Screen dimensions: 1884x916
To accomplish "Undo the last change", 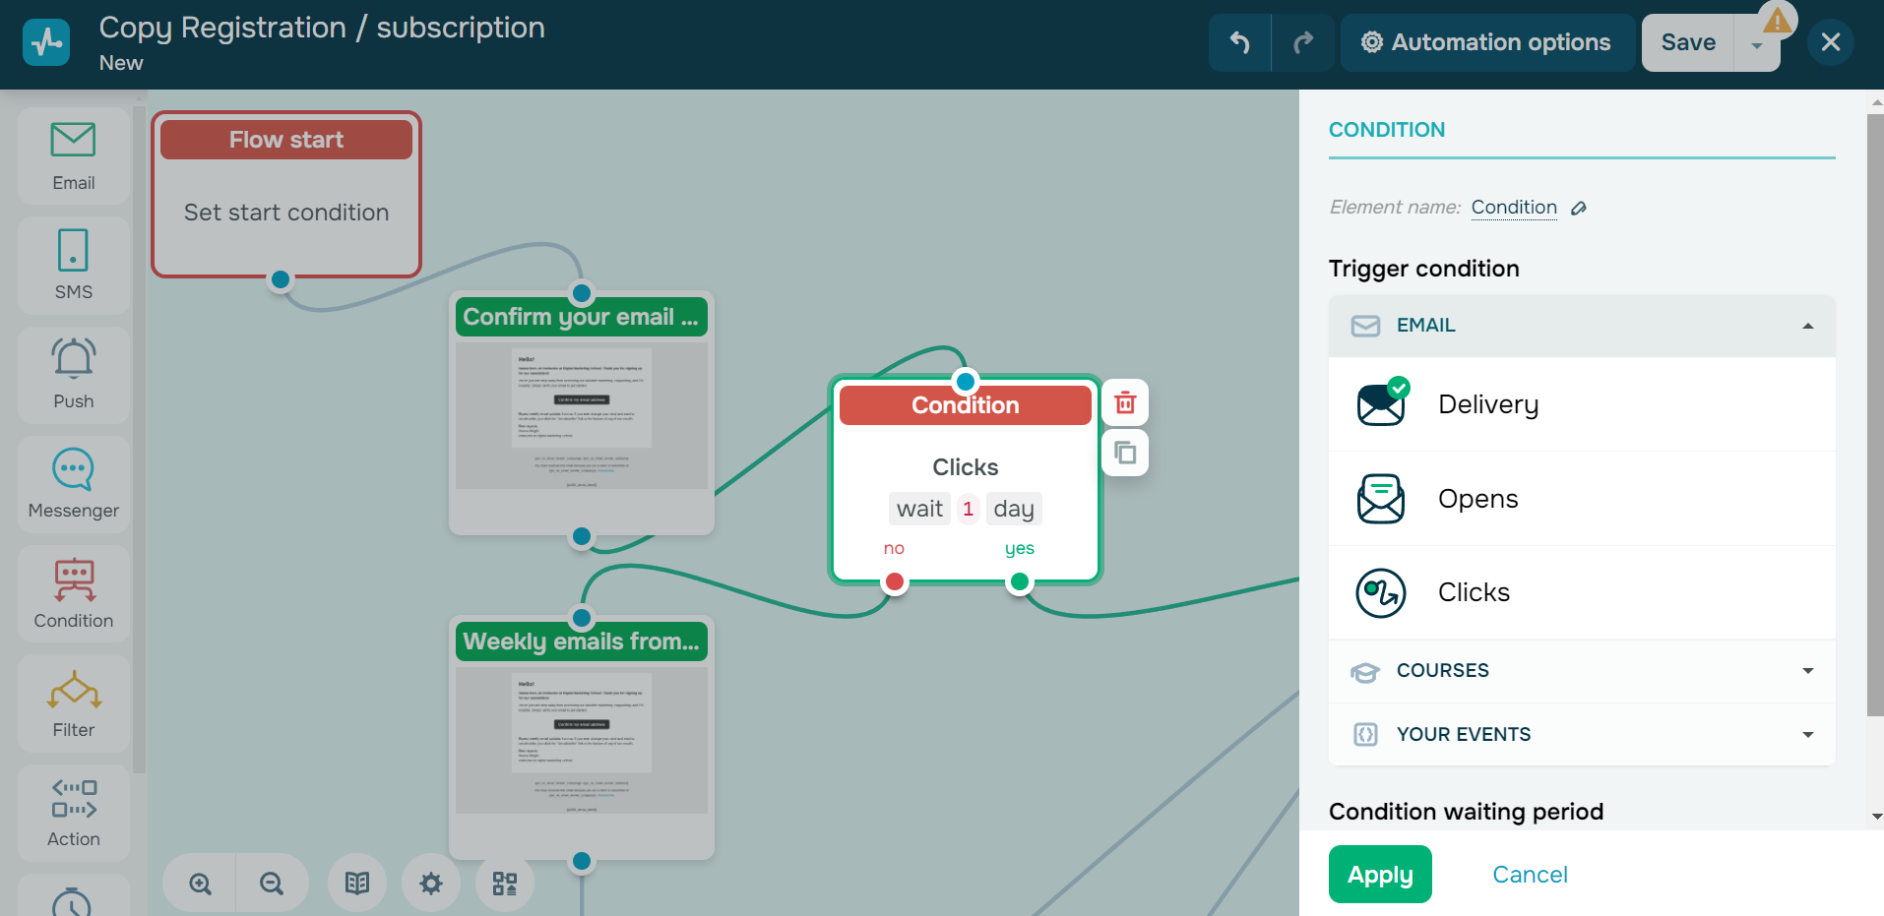I will [1240, 42].
